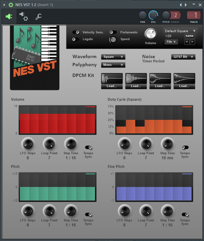204x241 pixels.
Task: Click Pitch section Loop Point knob
Action: [49, 211]
